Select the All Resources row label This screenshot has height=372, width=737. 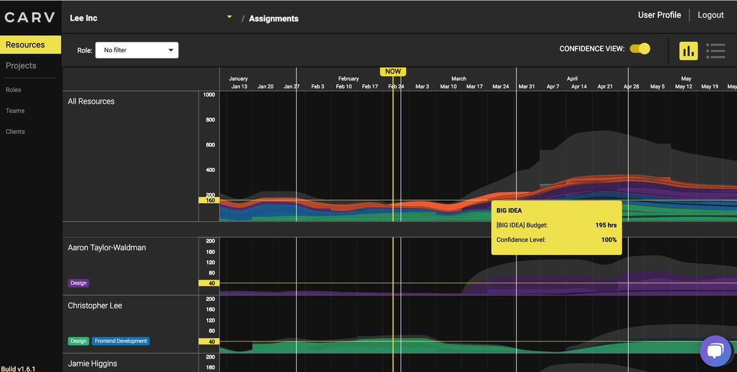pos(91,101)
